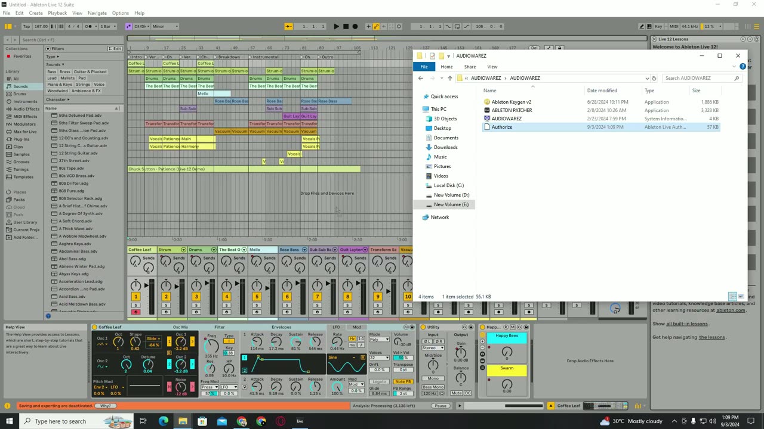Screen dimensions: 764x429
Task: Select the Happy Bees macro variation
Action: point(507,337)
